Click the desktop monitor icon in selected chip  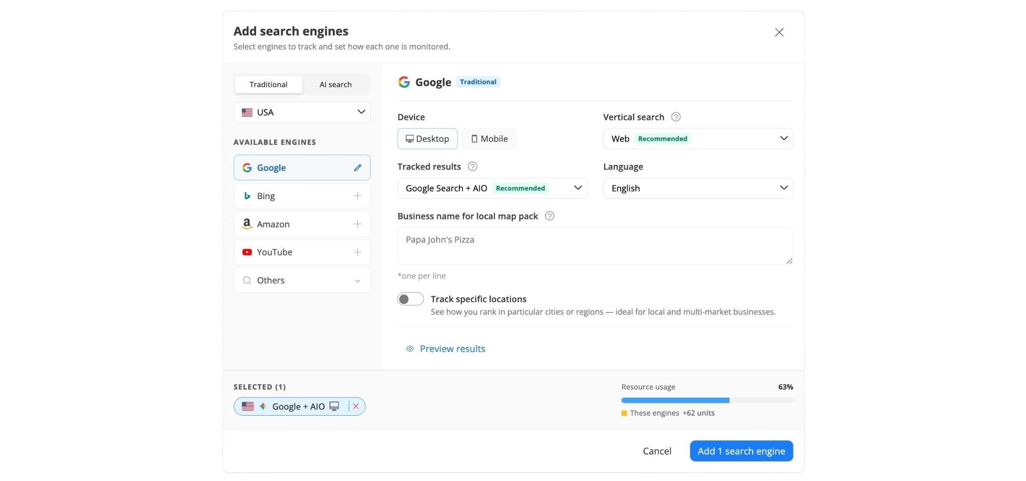point(334,406)
